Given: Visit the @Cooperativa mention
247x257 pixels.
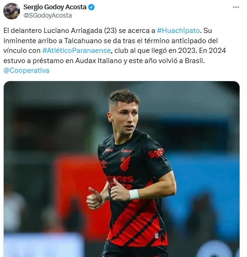Looking at the screenshot, I should 27,71.
